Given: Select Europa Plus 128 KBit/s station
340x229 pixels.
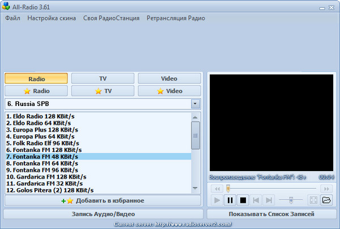Looking at the screenshot, I should pos(40,130).
